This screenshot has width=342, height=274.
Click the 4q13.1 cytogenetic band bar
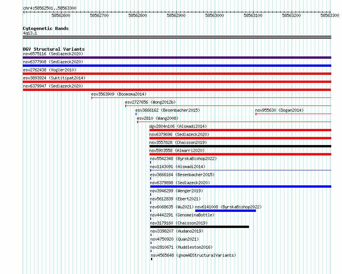point(177,37)
